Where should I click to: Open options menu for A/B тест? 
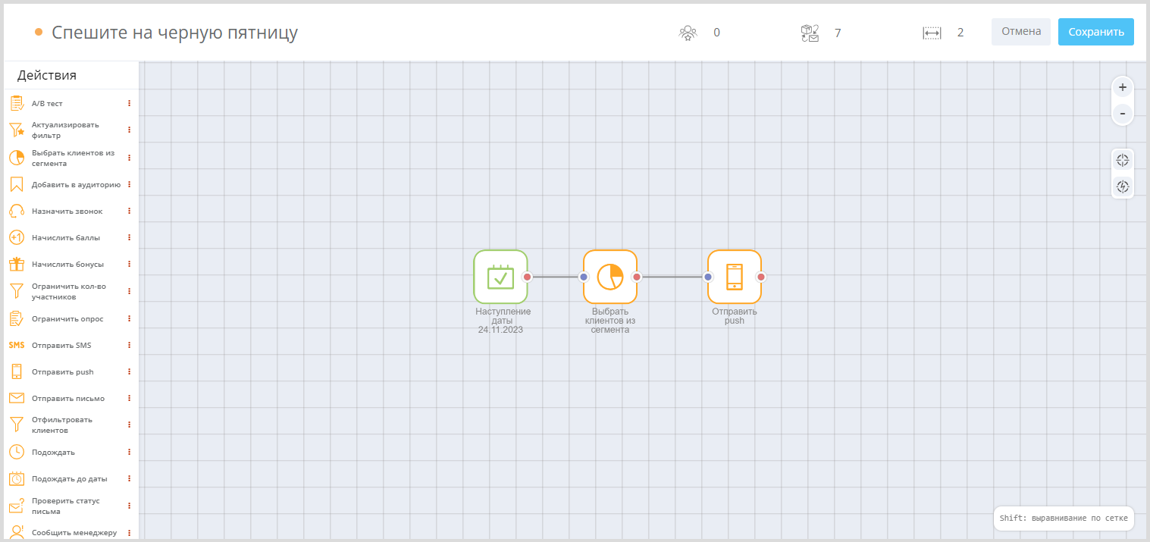pyautogui.click(x=129, y=103)
